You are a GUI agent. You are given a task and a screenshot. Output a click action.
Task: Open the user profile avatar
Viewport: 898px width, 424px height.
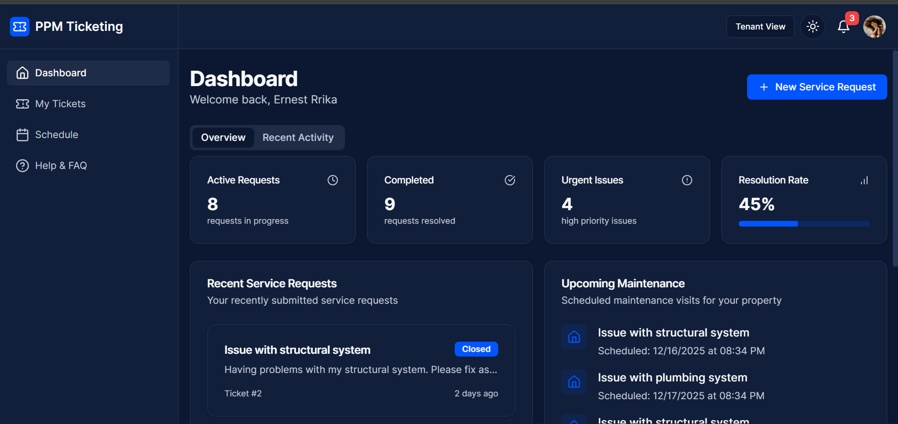click(x=875, y=27)
